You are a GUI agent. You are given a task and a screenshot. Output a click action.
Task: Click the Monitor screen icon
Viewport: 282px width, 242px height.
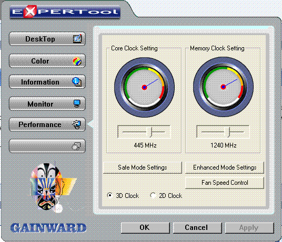[x=77, y=103]
